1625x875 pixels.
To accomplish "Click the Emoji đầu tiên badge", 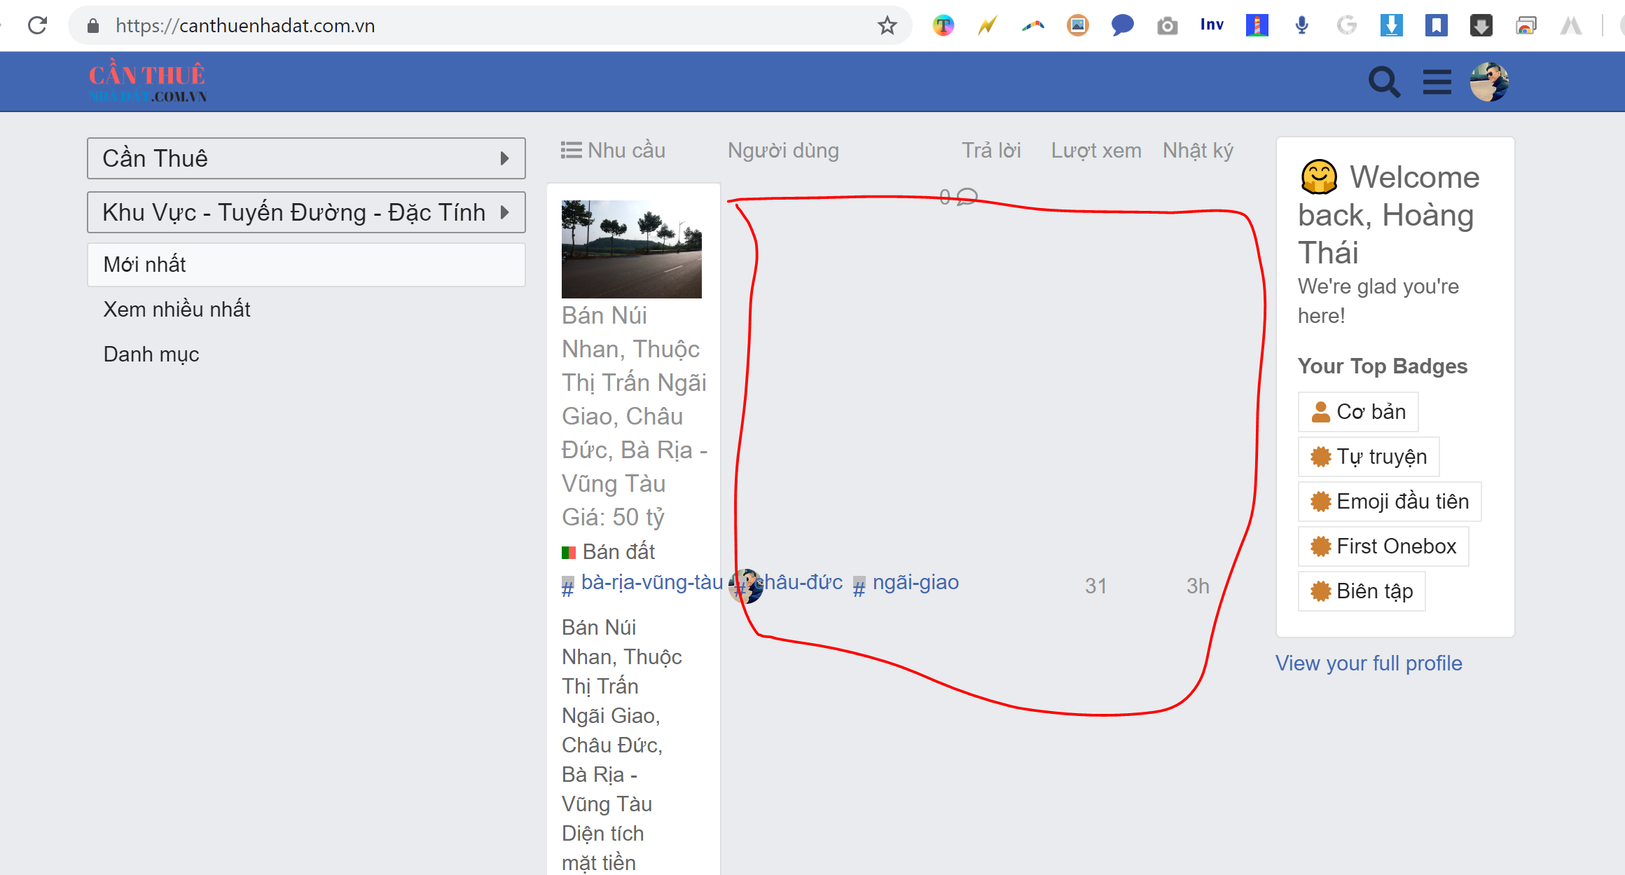I will [1390, 502].
